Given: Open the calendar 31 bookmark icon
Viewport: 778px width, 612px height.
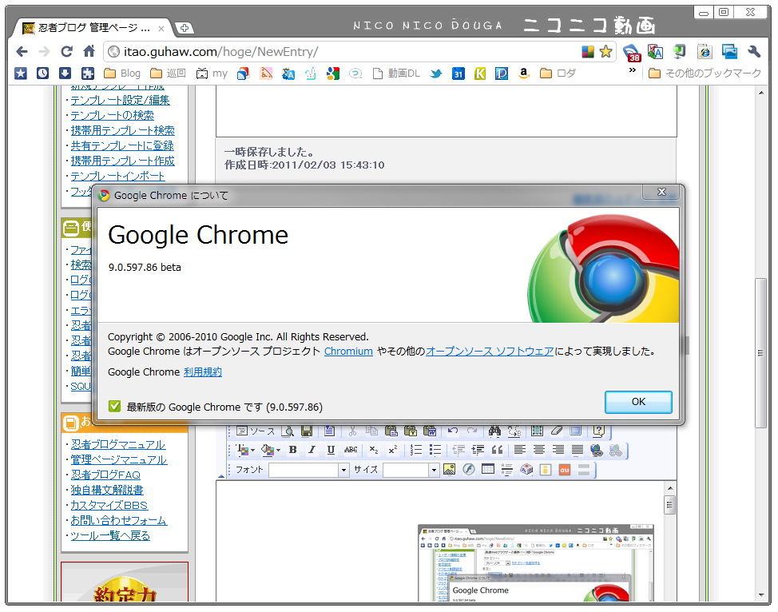Looking at the screenshot, I should 458,74.
